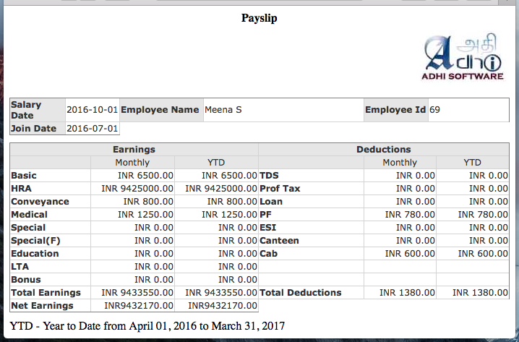Click the YTD Year to Date footnote
This screenshot has height=342, width=519.
coord(147,326)
